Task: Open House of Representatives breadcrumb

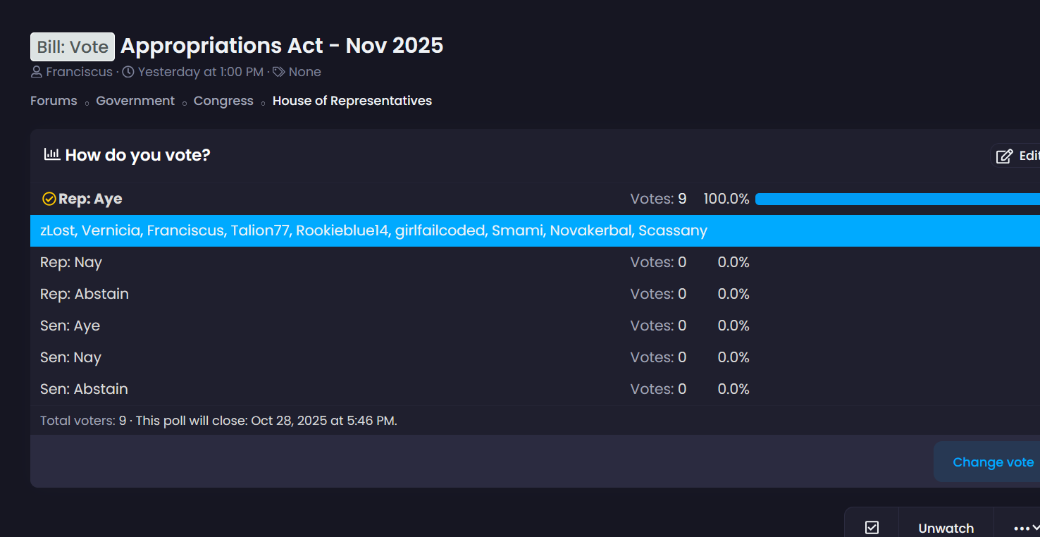Action: click(x=352, y=101)
